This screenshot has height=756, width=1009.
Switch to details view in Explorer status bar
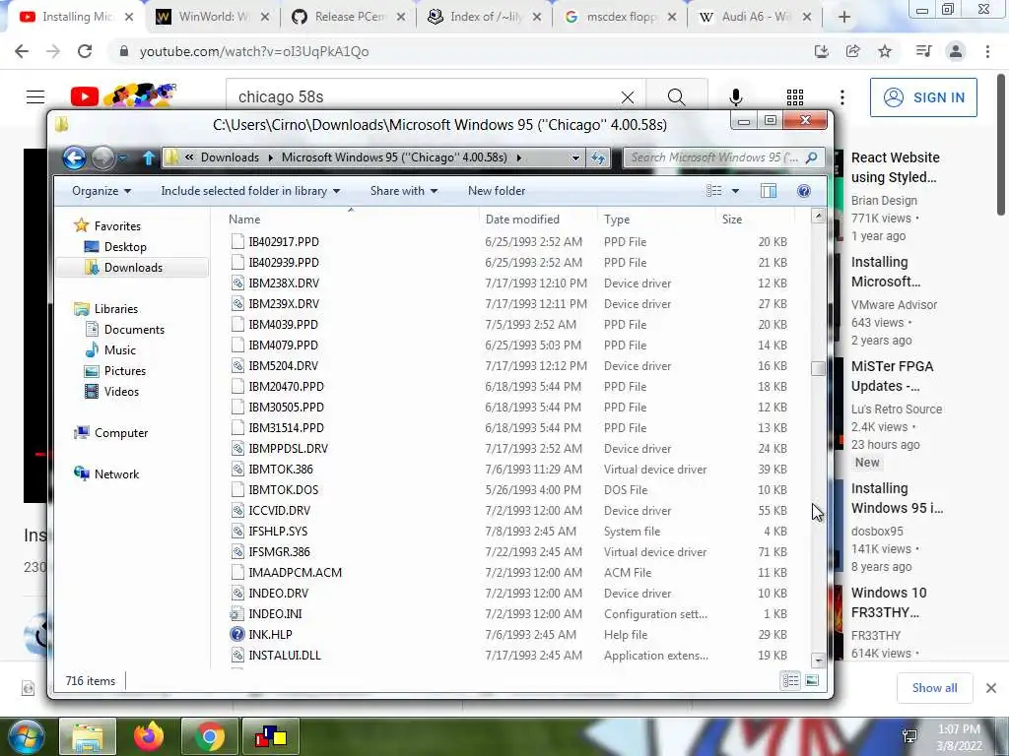click(791, 680)
